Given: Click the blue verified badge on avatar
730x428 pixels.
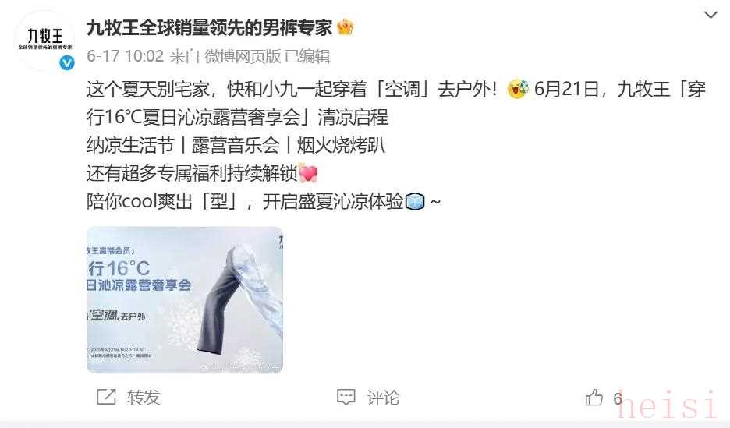Looking at the screenshot, I should (67, 62).
